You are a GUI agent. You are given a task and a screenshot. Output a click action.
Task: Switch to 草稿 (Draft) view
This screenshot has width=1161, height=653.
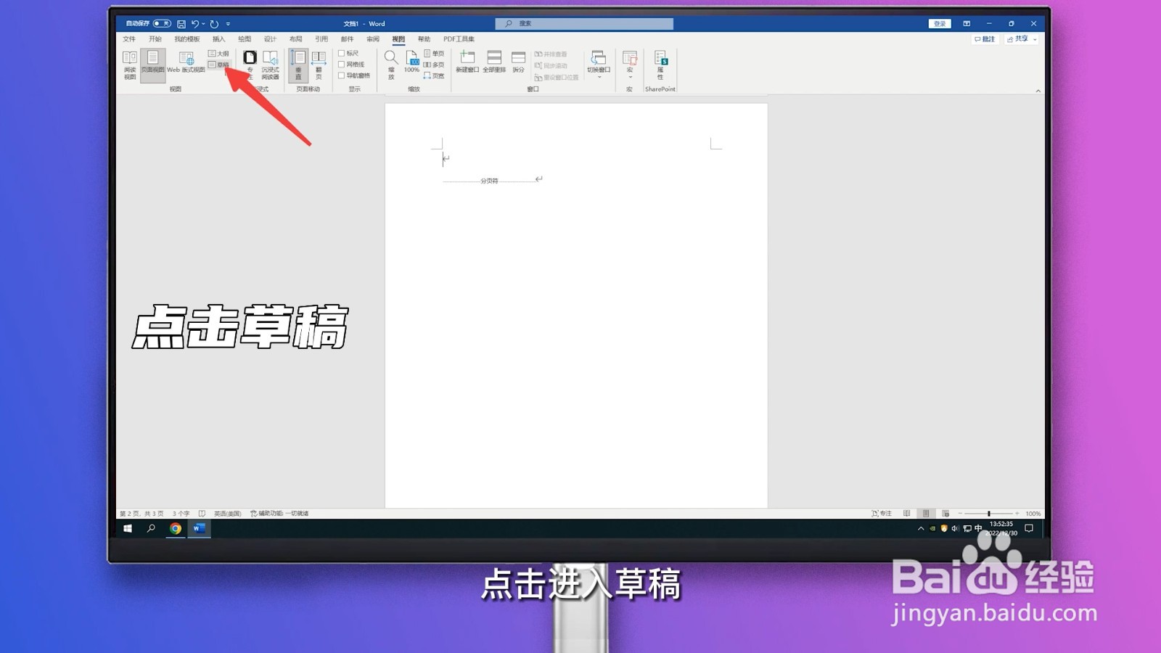(x=222, y=65)
